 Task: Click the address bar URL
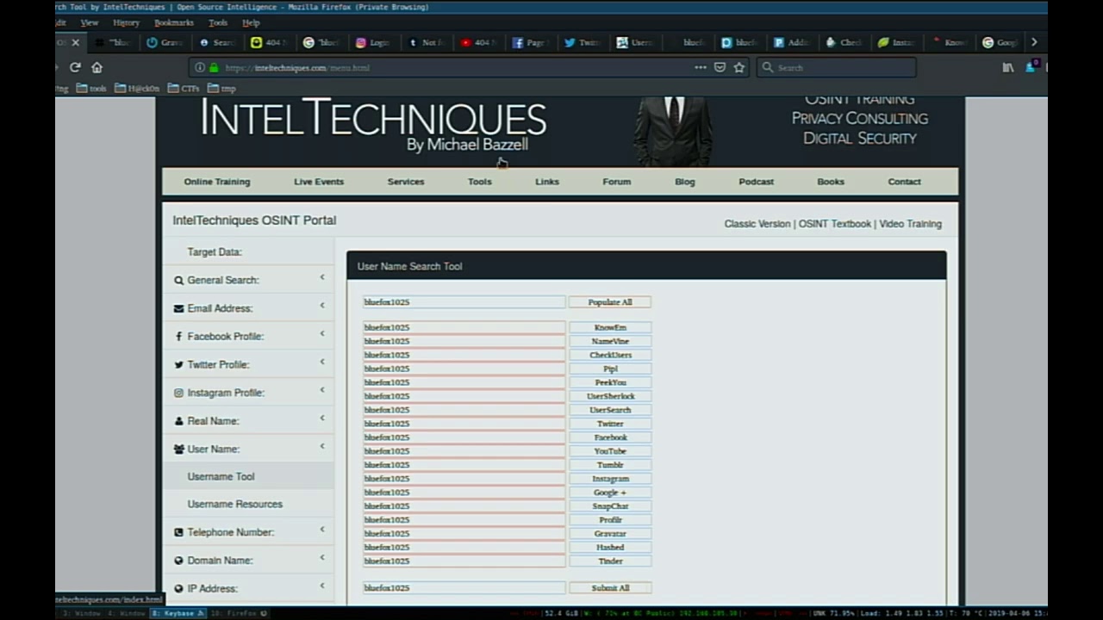[297, 67]
